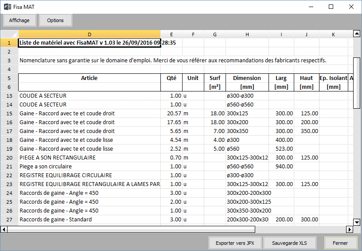The image size is (362, 251).
Task: Click the select-all corner of the grid
Action: [9, 34]
